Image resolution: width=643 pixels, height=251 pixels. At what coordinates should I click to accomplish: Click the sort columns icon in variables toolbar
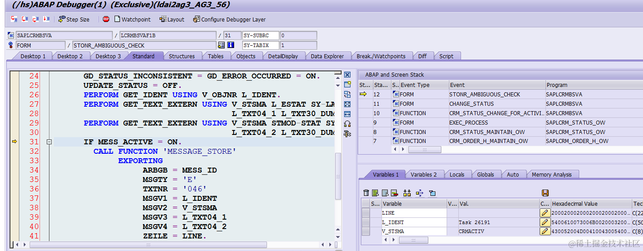click(407, 193)
